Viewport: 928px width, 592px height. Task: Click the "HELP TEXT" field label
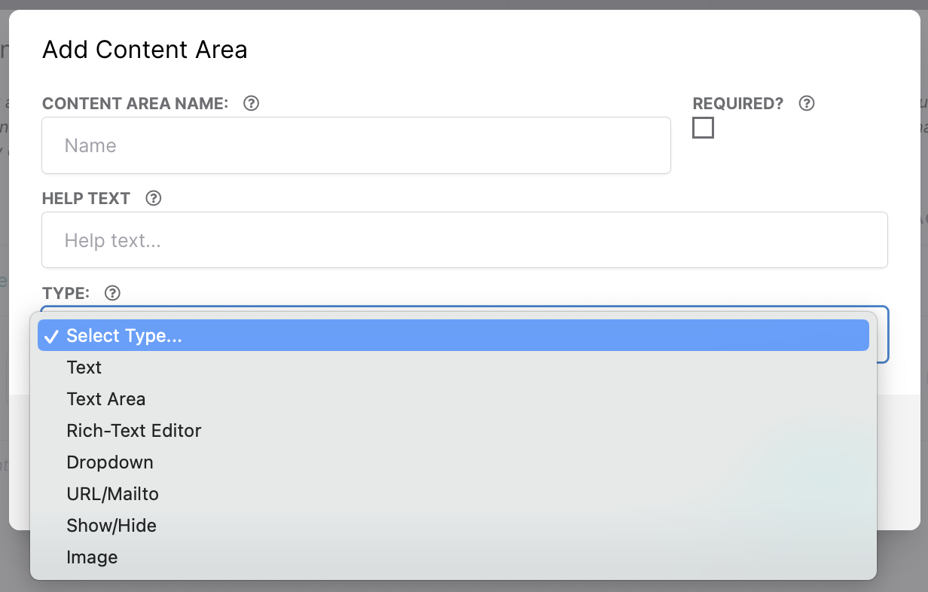point(86,199)
